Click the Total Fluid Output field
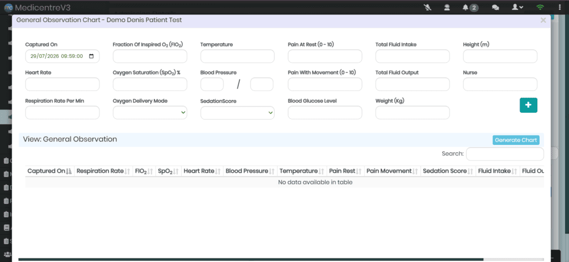Viewport: 569px width, 262px height. point(413,84)
